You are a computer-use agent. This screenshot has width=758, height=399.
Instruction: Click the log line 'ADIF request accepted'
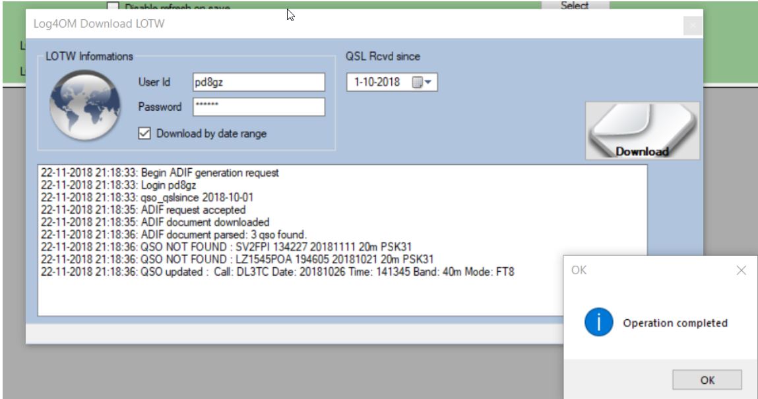143,210
